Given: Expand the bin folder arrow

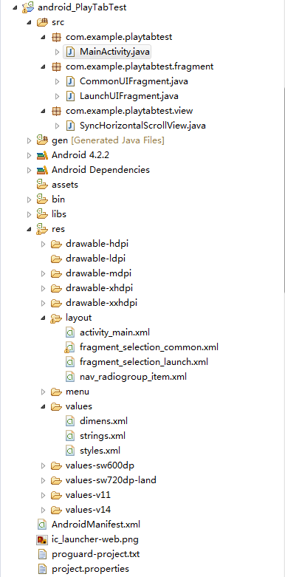Looking at the screenshot, I should 29,199.
